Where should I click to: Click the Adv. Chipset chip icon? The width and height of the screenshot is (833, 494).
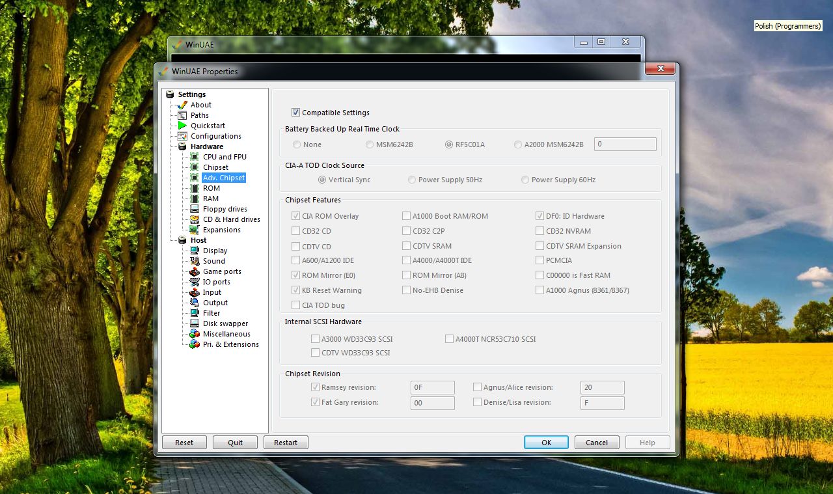(195, 178)
